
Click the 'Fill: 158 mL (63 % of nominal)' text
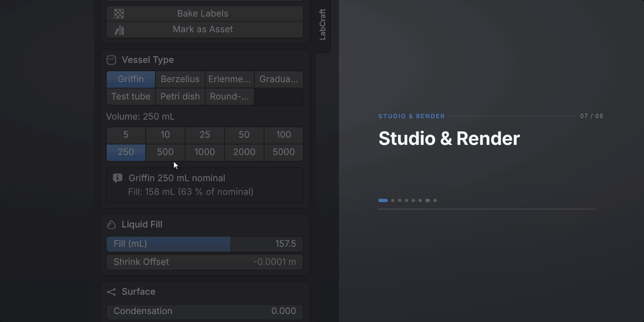pos(191,192)
